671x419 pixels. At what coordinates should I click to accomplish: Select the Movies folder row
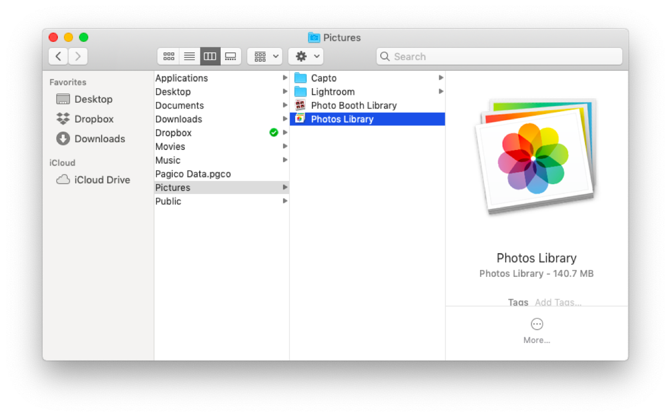(x=222, y=147)
